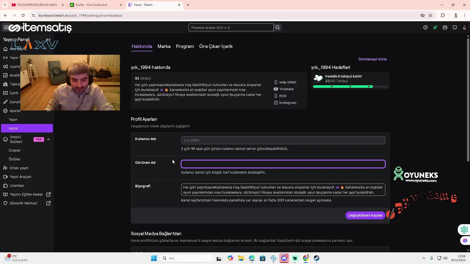This screenshot has height=264, width=470.
Task: Open the wep sitem link
Action: [x=285, y=82]
